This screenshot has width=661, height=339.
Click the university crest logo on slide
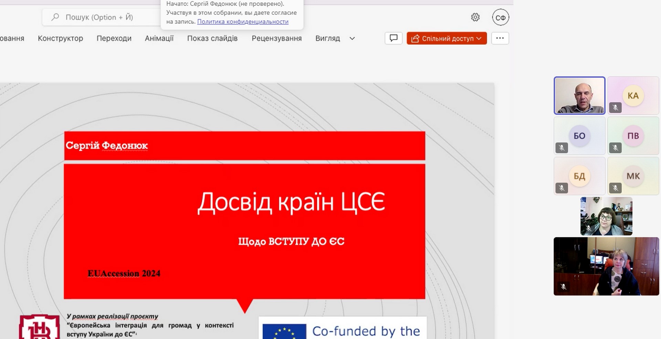(x=40, y=327)
